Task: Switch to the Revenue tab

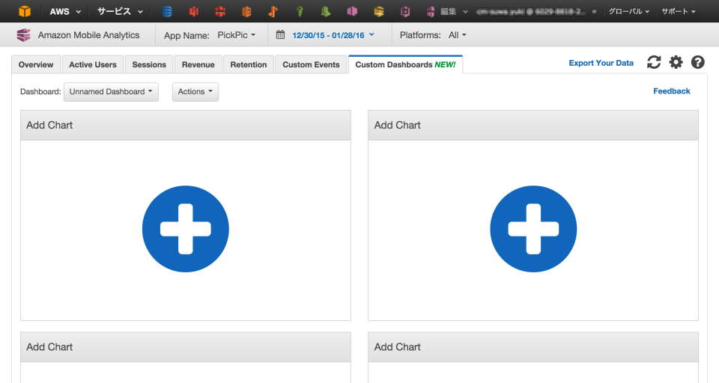Action: coord(198,64)
